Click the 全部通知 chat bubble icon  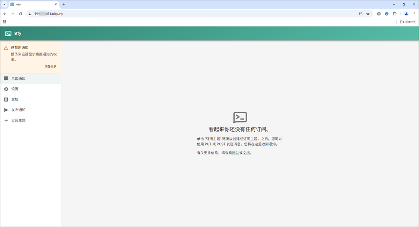[6, 79]
